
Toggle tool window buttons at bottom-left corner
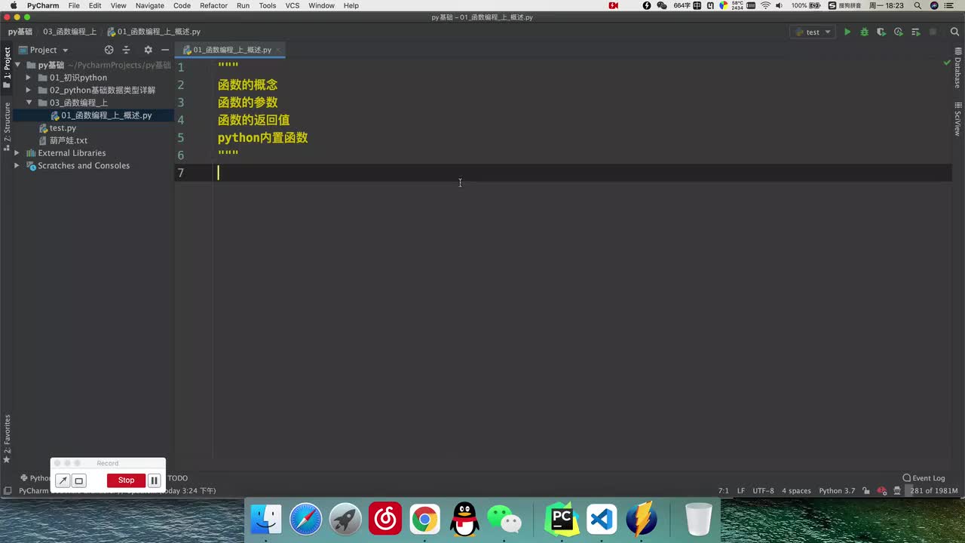(7, 491)
